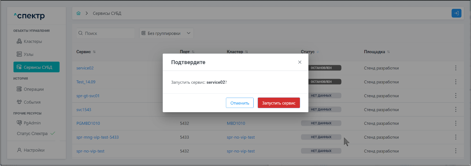
Task: Sort by Площадка column sort icon
Action: click(388, 52)
